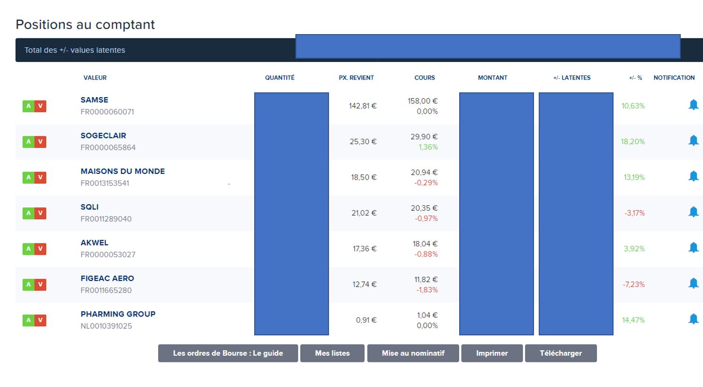Click the NOTIFICATION column header
Image resolution: width=703 pixels, height=387 pixels.
tap(674, 78)
